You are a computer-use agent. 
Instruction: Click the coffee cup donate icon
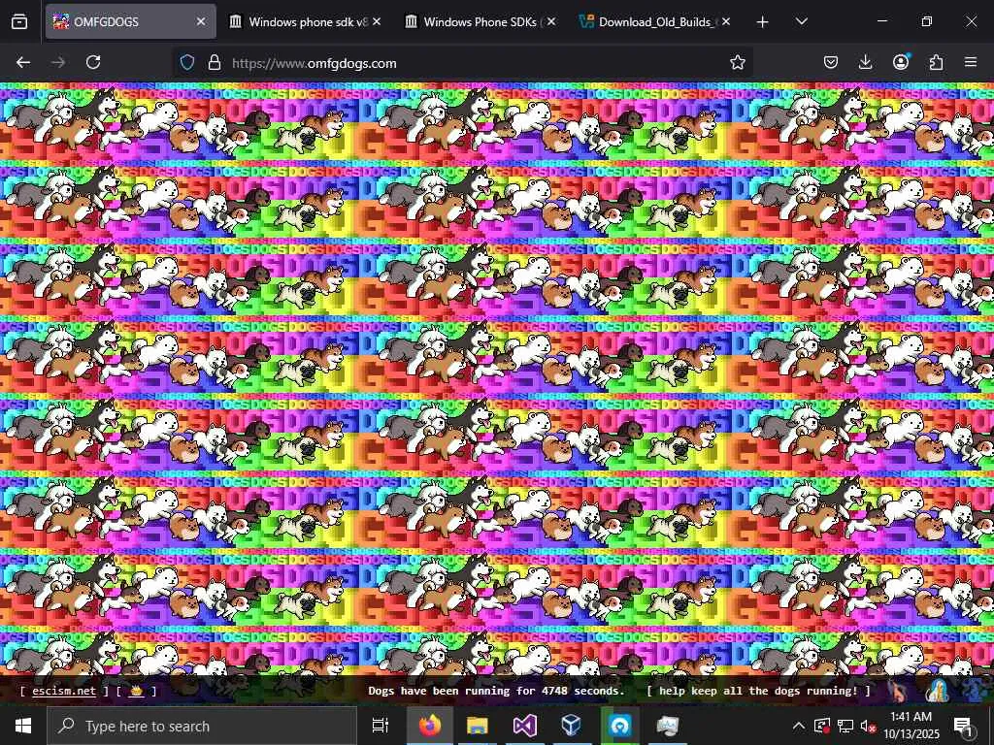click(136, 691)
